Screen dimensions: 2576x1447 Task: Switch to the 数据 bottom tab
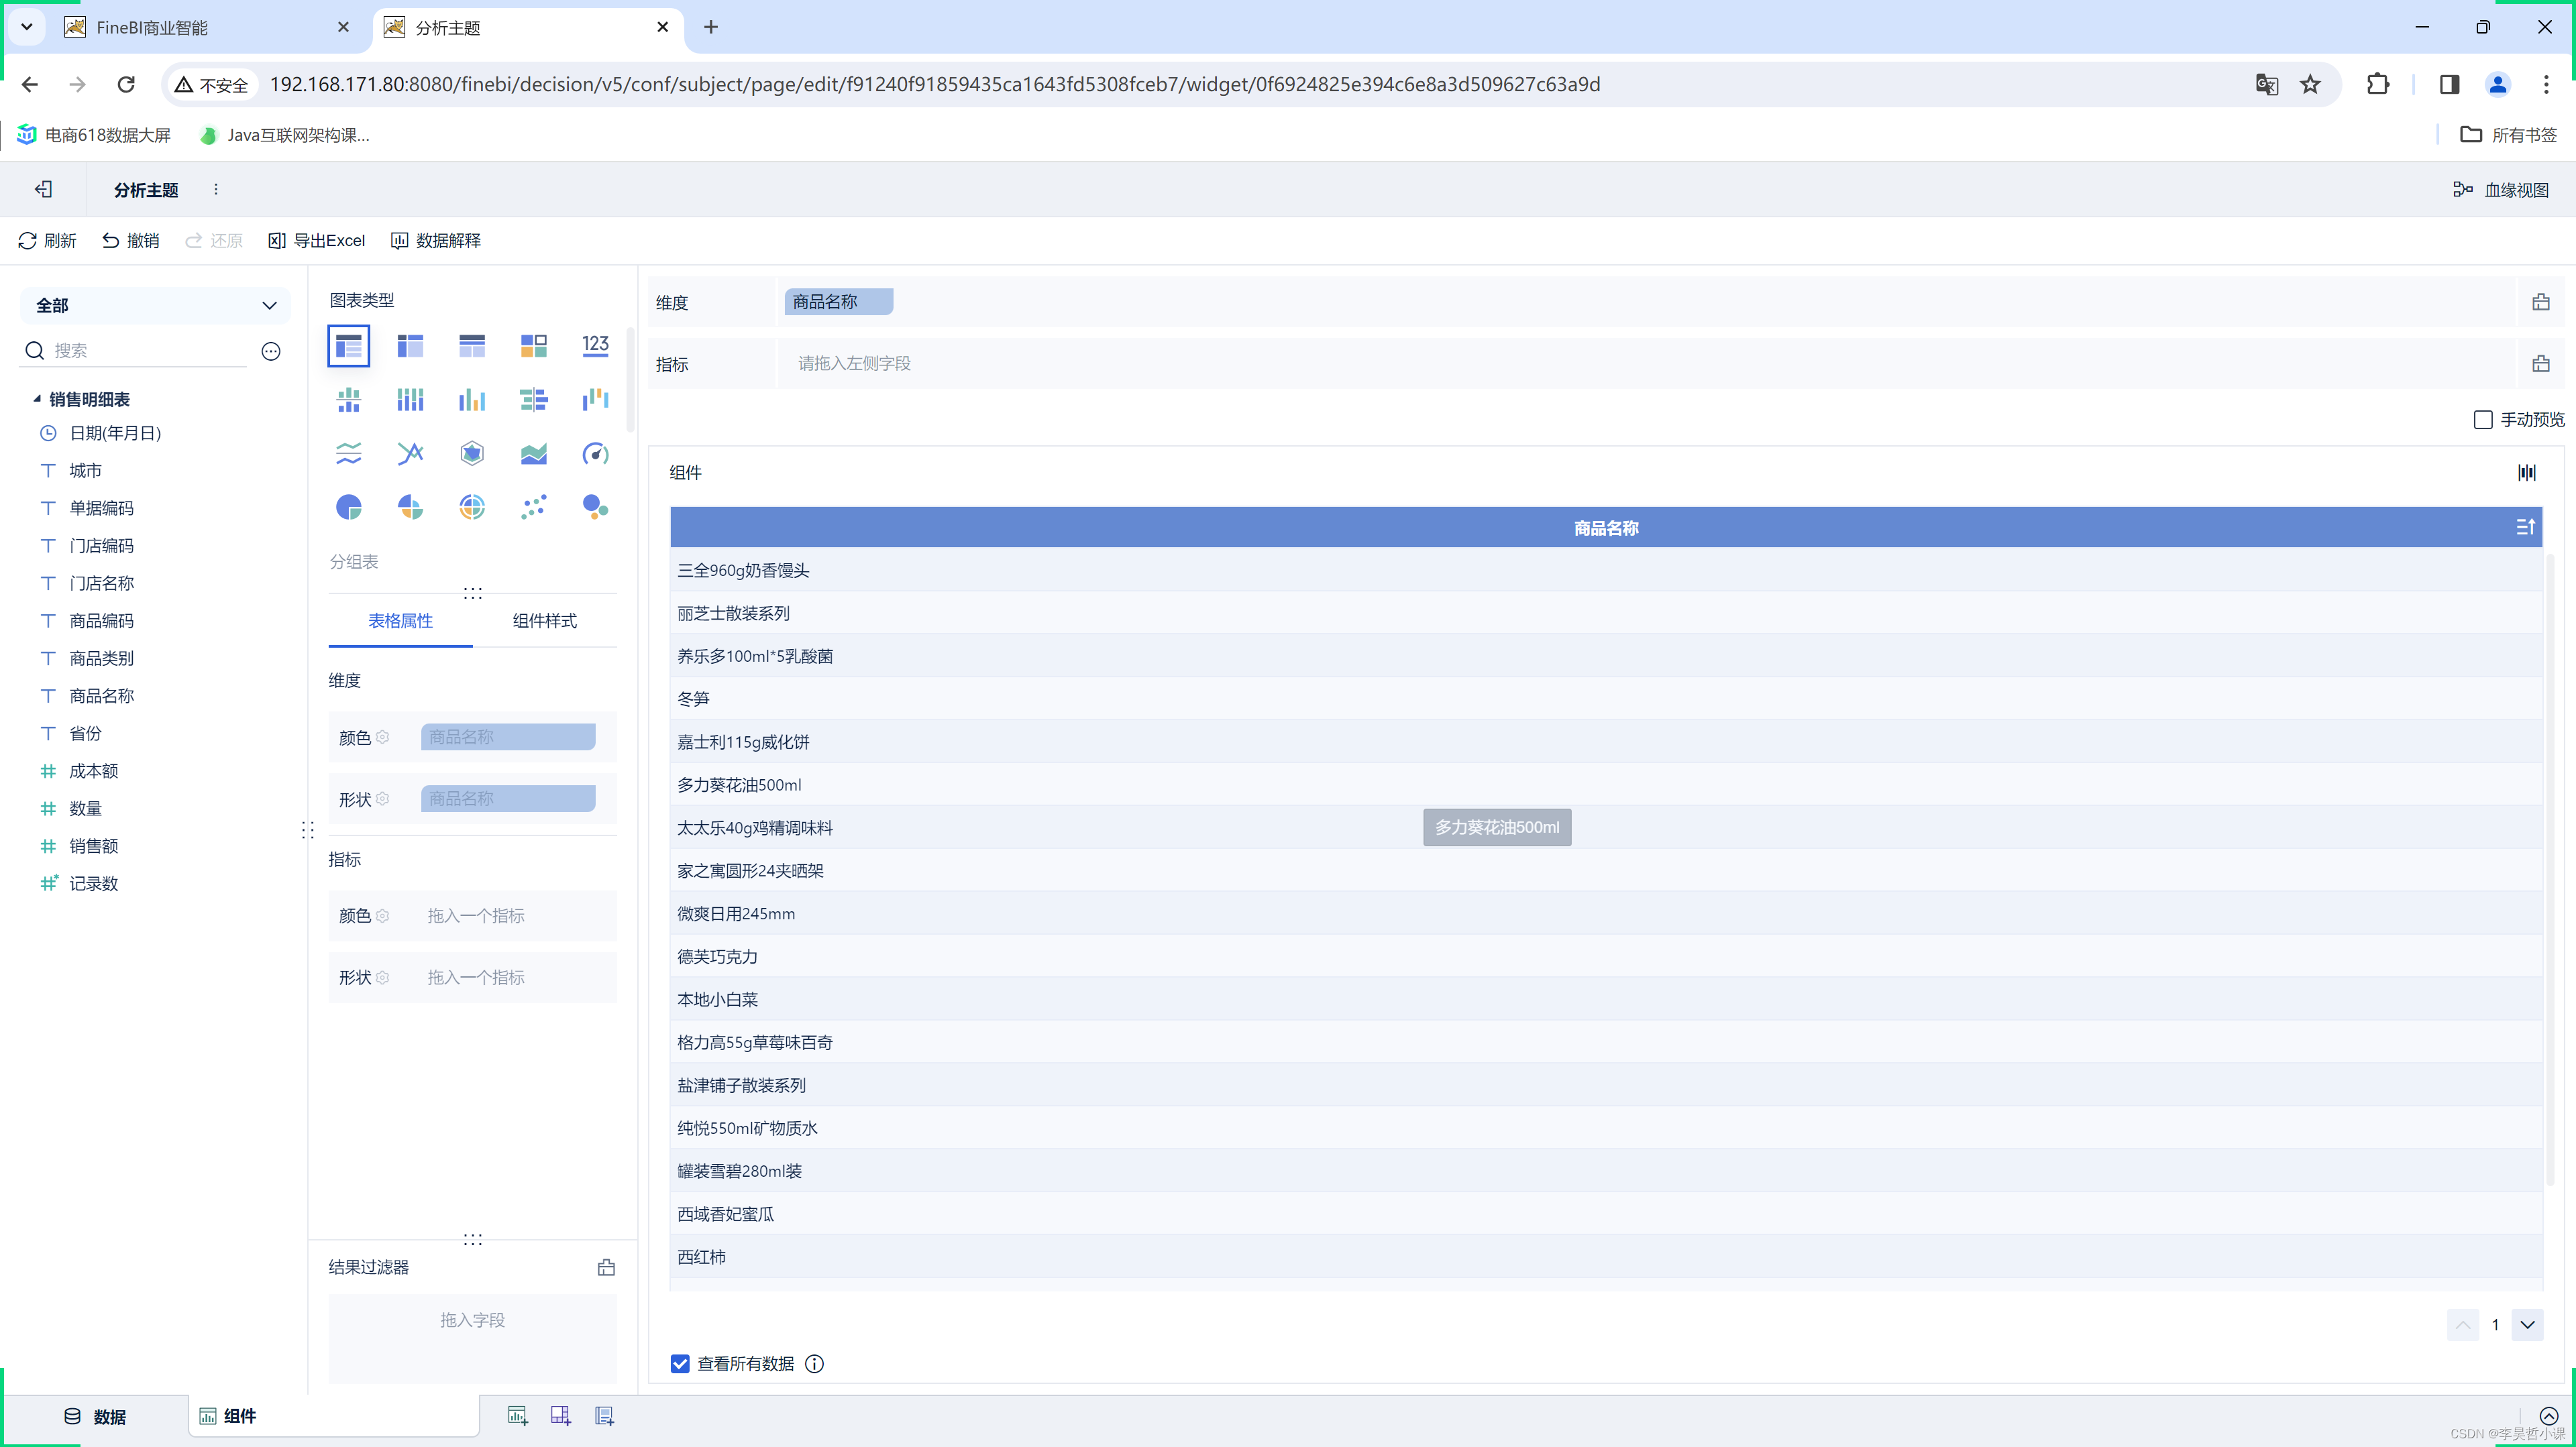[x=95, y=1417]
